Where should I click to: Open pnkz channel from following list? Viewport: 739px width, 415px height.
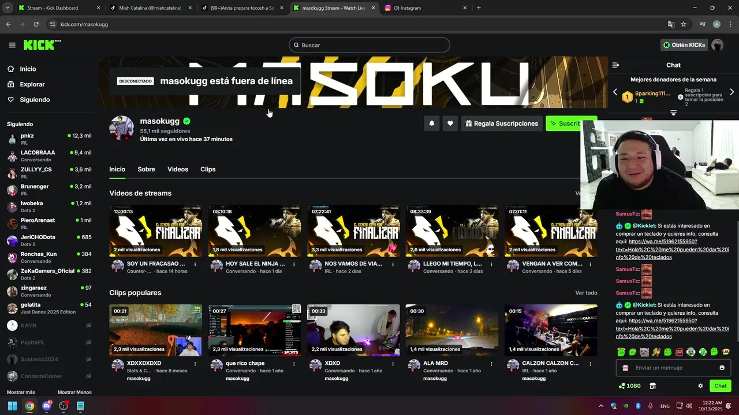click(x=49, y=138)
